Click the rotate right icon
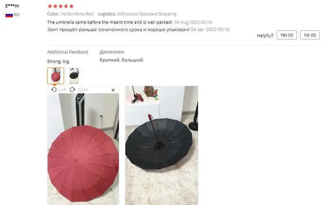Viewport: 327px width, 205px height. click(x=72, y=90)
